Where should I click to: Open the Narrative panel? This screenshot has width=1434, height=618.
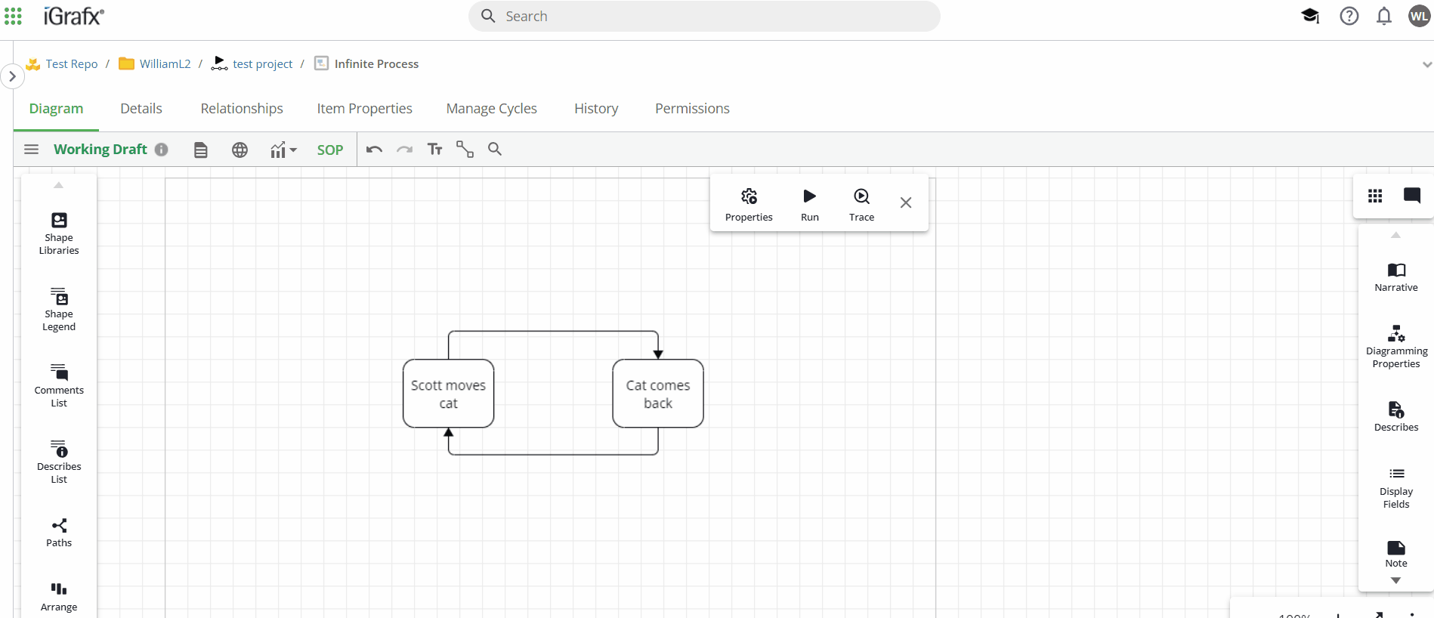pos(1395,277)
